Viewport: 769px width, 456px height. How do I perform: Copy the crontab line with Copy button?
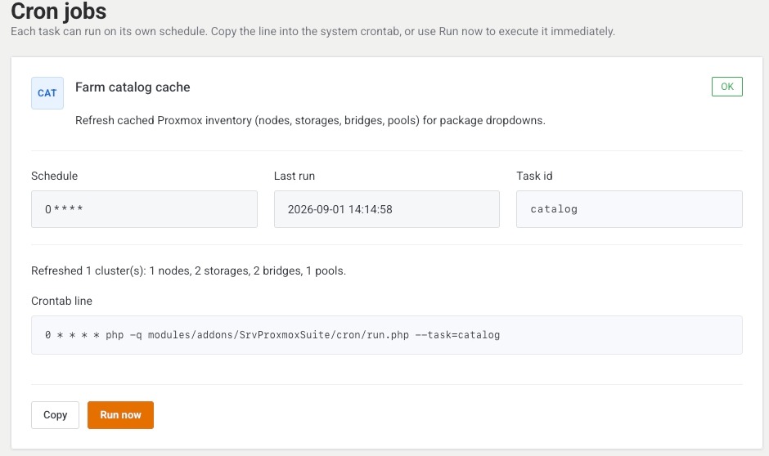pyautogui.click(x=55, y=415)
